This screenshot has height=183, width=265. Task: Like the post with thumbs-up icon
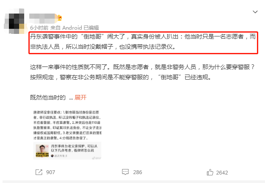[x=210, y=172]
